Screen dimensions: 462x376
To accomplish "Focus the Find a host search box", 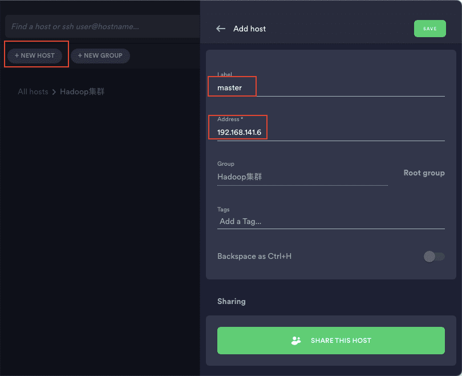I will click(x=103, y=26).
